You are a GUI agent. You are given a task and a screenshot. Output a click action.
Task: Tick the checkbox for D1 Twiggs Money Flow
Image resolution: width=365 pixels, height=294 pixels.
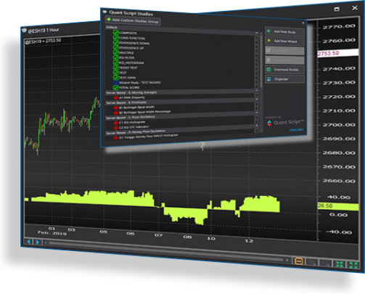coord(256,131)
